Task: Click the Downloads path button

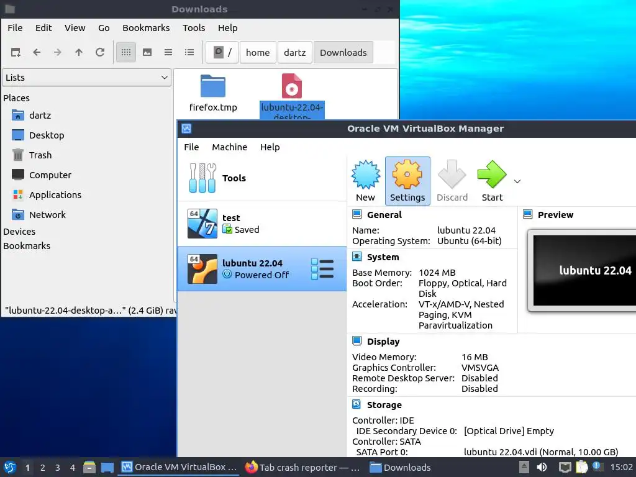Action: [343, 52]
